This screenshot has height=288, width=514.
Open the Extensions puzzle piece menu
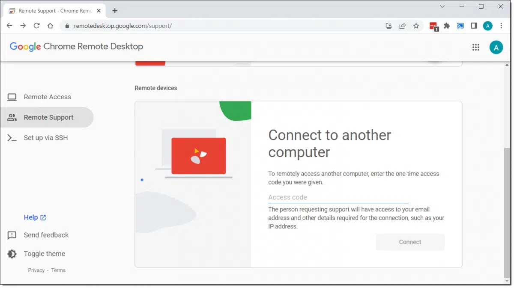447,26
